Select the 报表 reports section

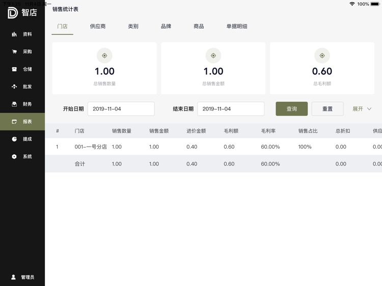click(x=22, y=122)
